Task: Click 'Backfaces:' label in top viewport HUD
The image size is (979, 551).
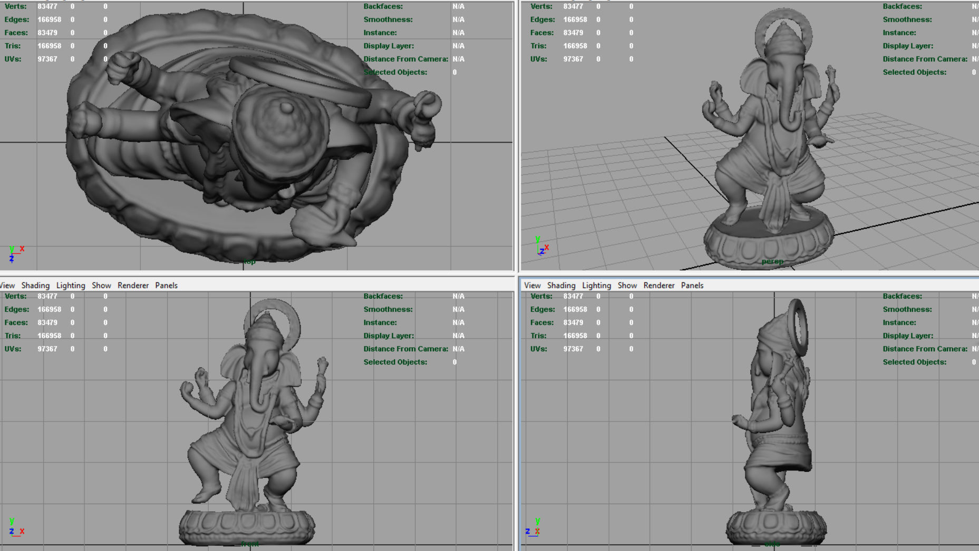Action: tap(383, 6)
